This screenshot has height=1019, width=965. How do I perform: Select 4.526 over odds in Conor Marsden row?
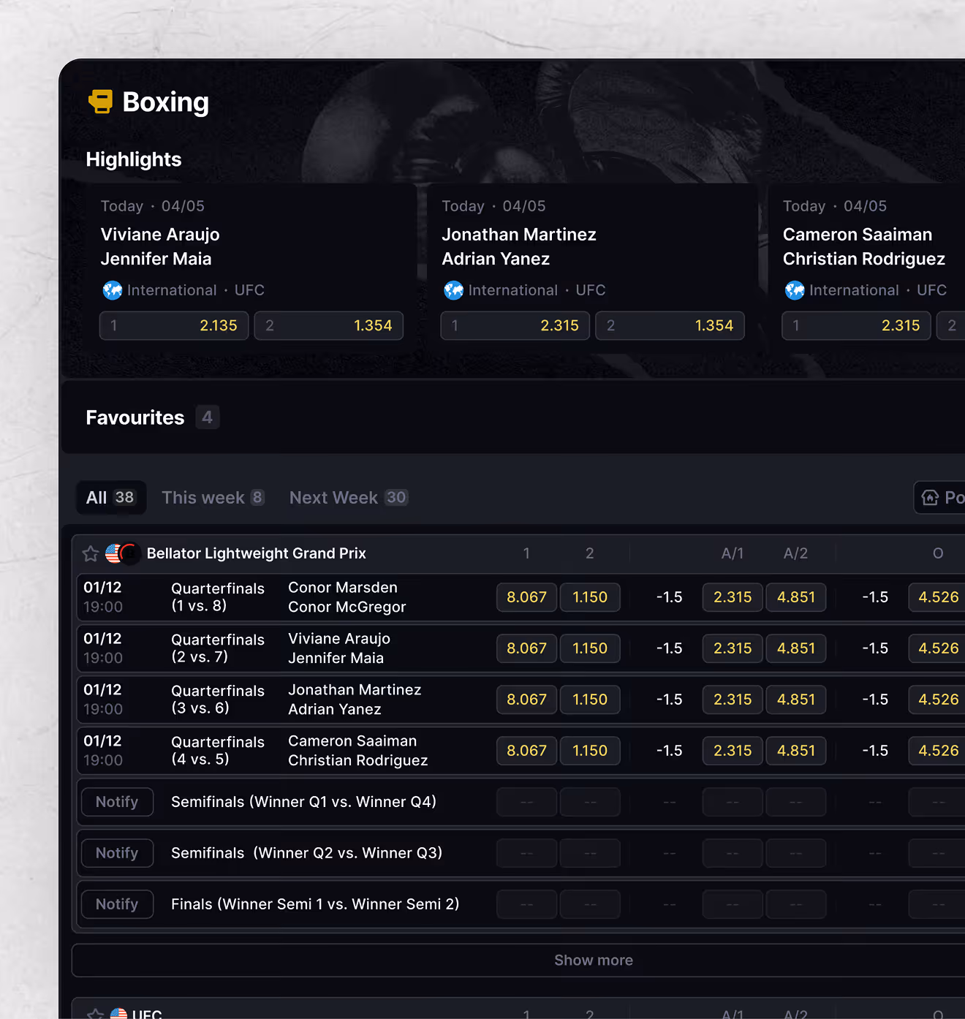pos(938,597)
